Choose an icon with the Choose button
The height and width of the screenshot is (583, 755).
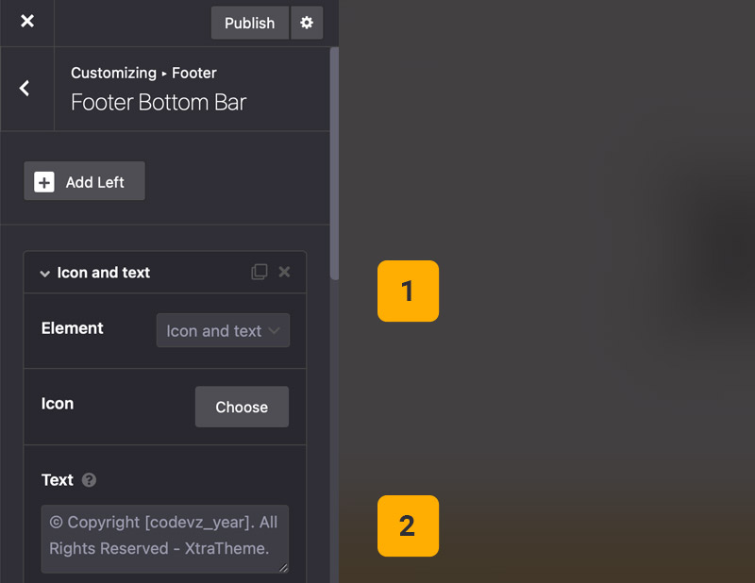[x=242, y=408]
